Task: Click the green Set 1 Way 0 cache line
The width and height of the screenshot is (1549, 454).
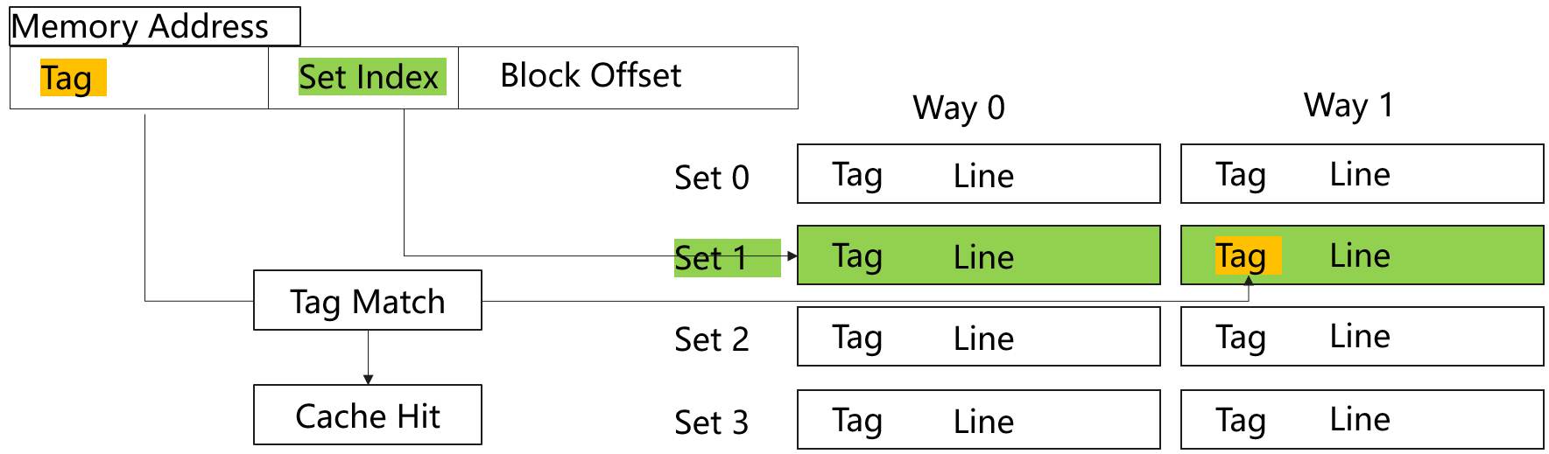Action: pyautogui.click(x=978, y=255)
